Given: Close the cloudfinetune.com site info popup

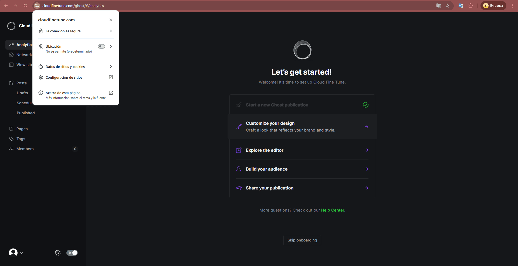Looking at the screenshot, I should click(x=111, y=20).
